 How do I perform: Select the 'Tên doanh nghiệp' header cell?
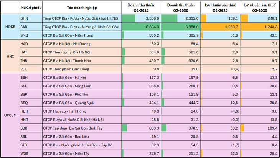coord(82,8)
